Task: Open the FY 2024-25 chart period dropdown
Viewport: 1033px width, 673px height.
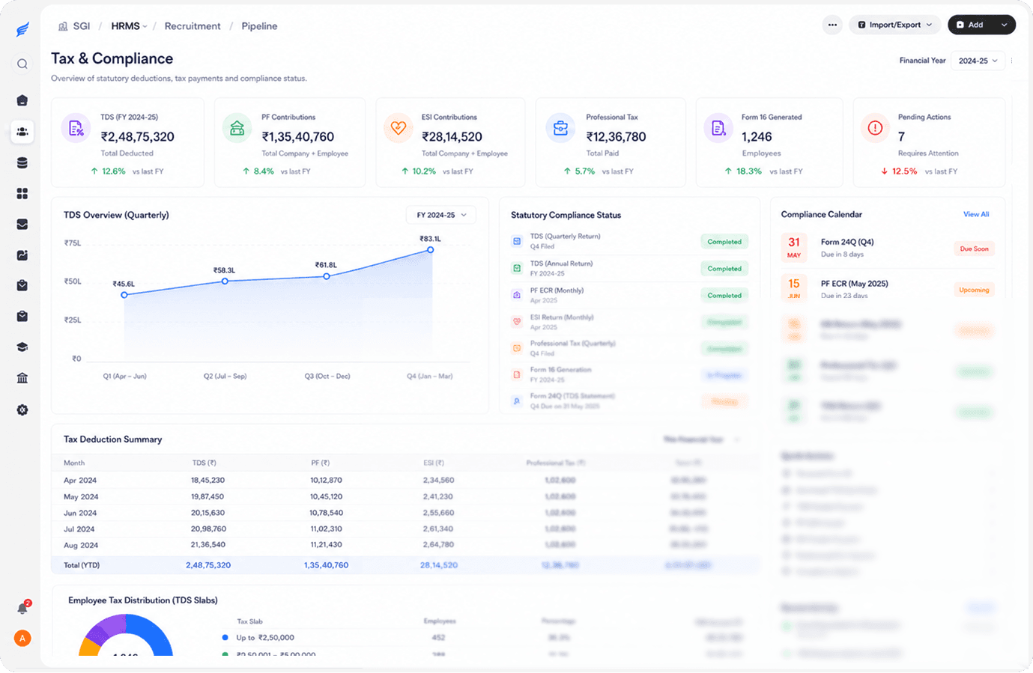Action: point(441,215)
